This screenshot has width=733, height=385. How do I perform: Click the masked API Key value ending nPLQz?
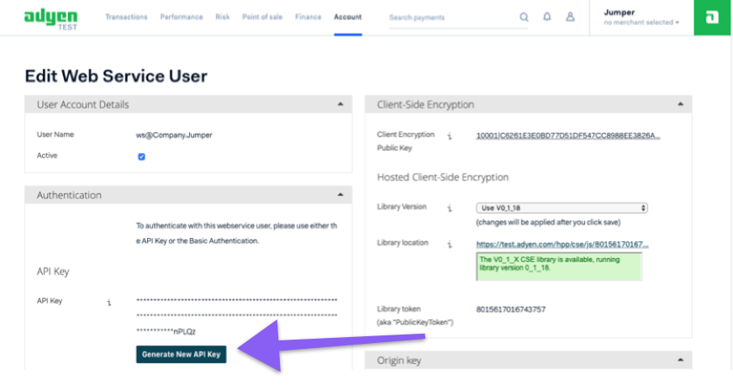click(236, 316)
